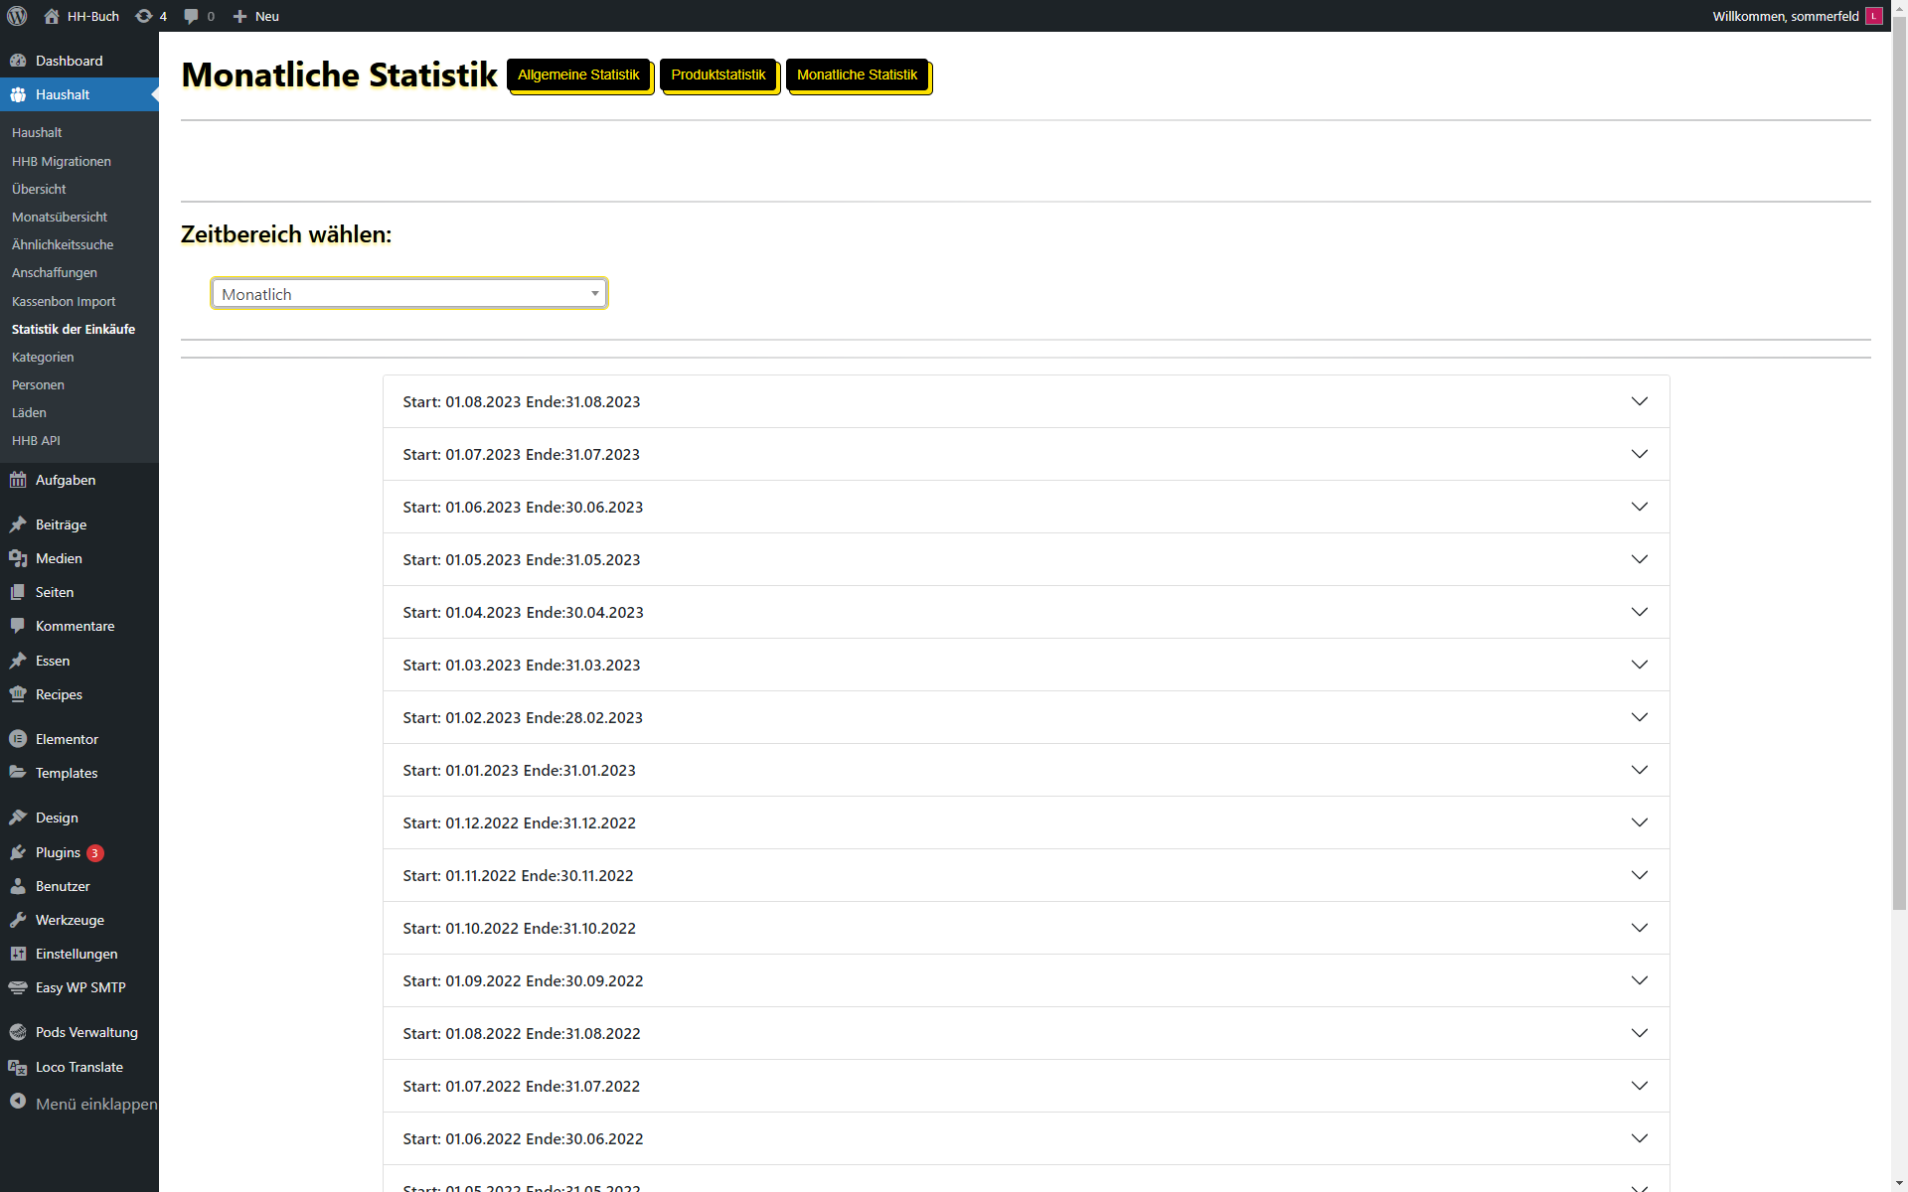
Task: Open Easy WP SMTP settings
Action: click(x=79, y=987)
